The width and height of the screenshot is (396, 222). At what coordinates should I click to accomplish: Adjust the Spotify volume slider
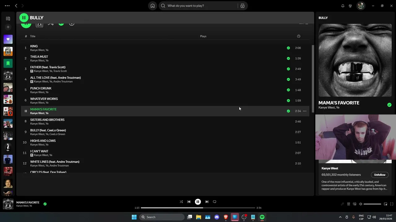click(x=372, y=204)
